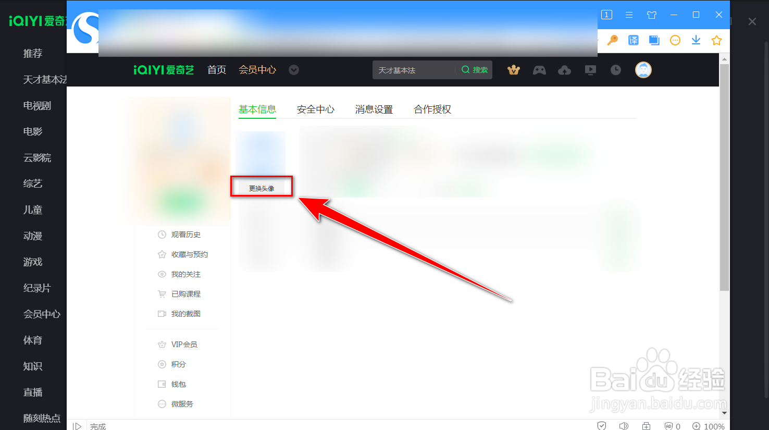Select the 基本信息 tab

pyautogui.click(x=257, y=109)
